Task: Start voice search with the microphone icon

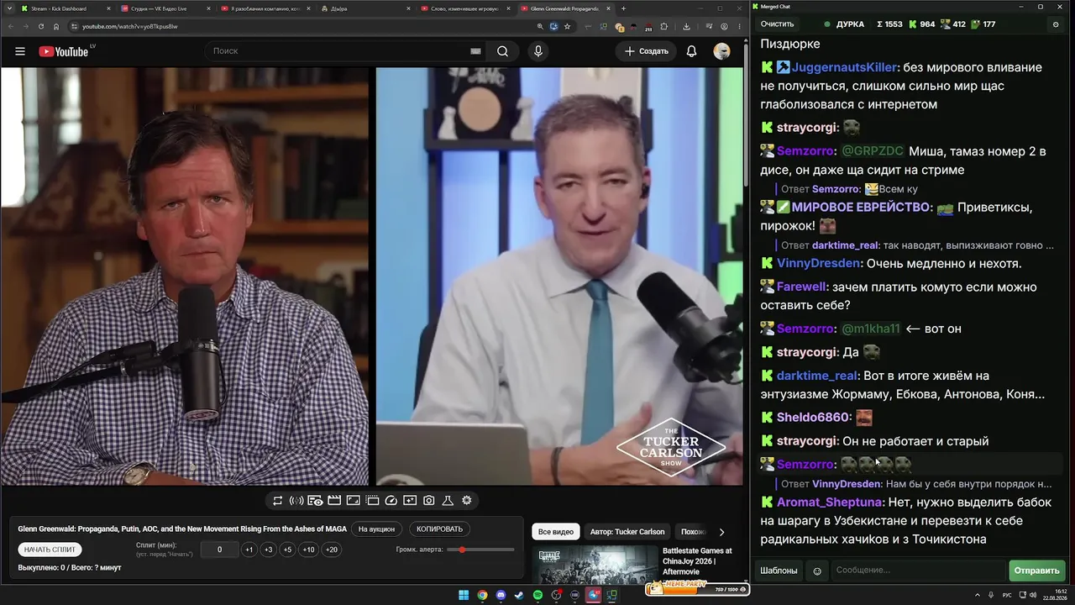Action: pyautogui.click(x=538, y=51)
